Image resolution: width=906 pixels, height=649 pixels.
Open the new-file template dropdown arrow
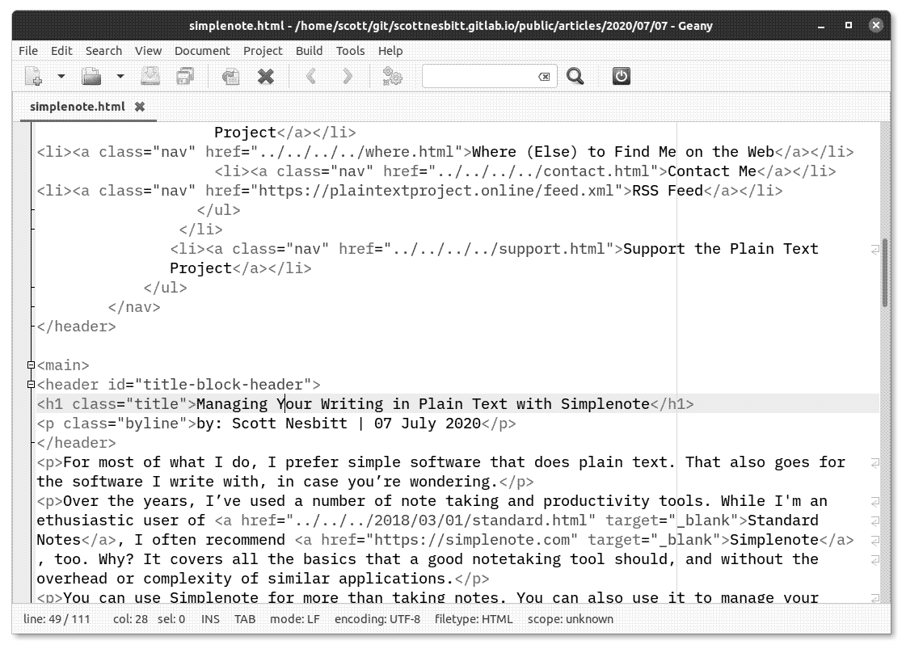click(61, 76)
